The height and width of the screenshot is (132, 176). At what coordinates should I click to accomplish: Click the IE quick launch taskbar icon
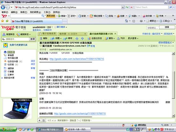tap(28, 129)
